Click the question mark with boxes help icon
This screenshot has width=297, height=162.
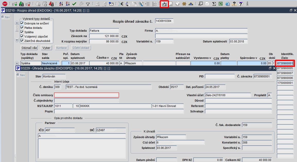coord(234,4)
